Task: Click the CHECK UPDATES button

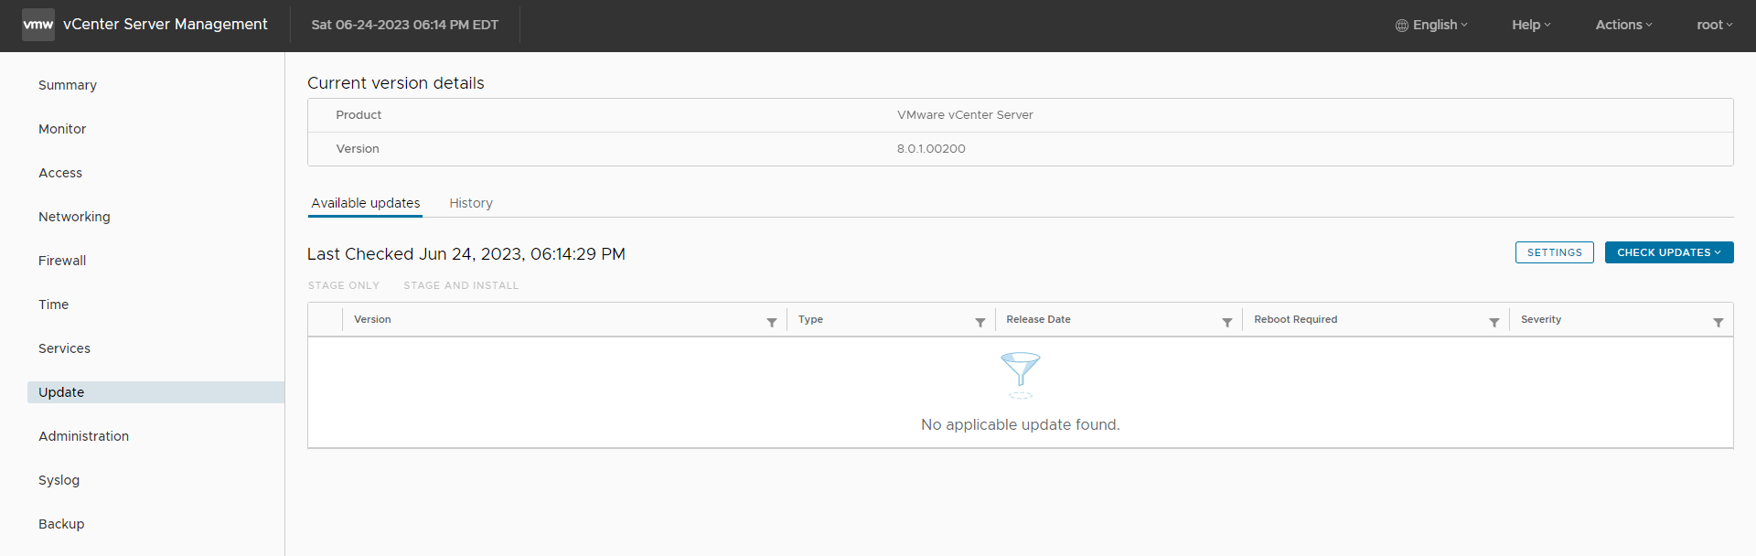Action: [1668, 252]
